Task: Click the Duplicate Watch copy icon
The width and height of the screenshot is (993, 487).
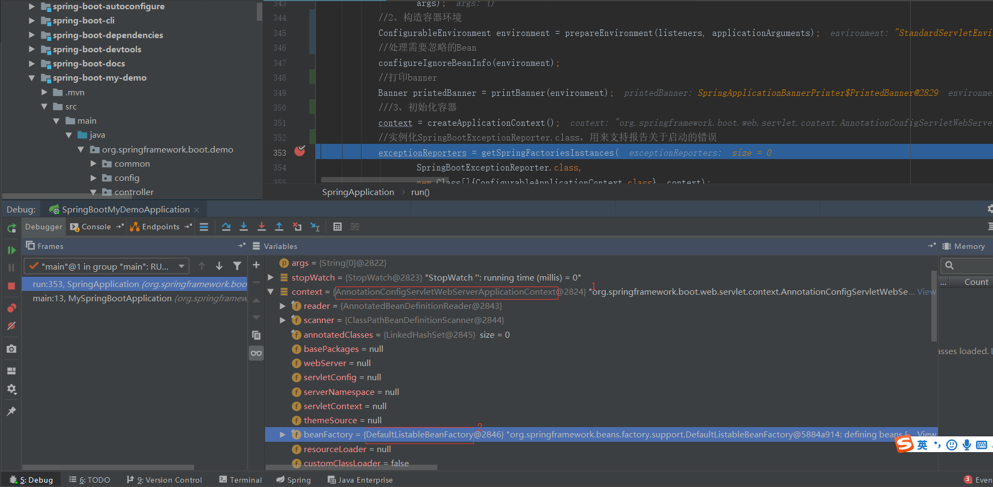Action: (x=256, y=335)
